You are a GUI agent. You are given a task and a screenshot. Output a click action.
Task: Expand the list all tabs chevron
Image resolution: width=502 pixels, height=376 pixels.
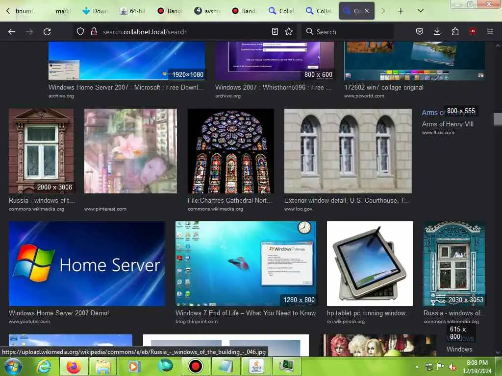(x=421, y=11)
